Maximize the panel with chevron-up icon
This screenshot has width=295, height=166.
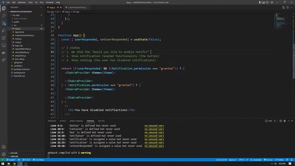tap(289, 121)
